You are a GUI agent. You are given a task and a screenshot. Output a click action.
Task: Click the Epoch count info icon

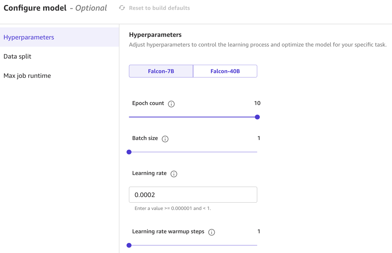(171, 104)
